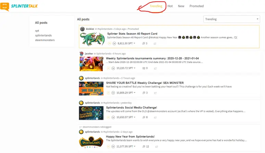Screen dimensions: 265x153
Task: Switch to the Trending tab
Action: [156, 6]
